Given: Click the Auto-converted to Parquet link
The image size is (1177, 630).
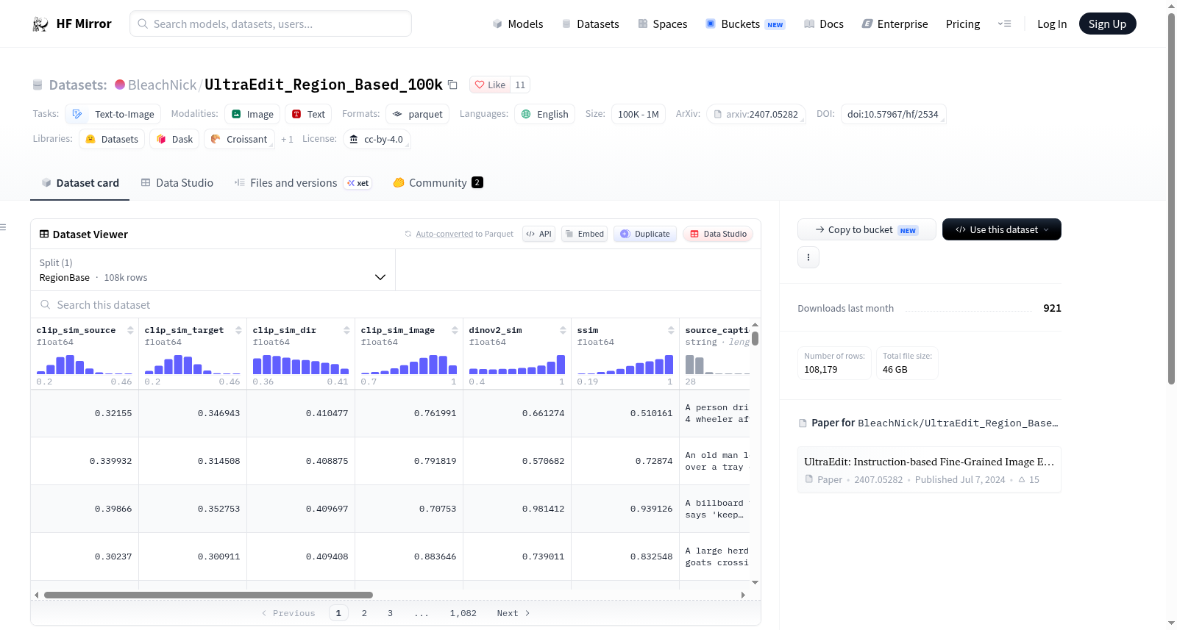Looking at the screenshot, I should coord(444,235).
